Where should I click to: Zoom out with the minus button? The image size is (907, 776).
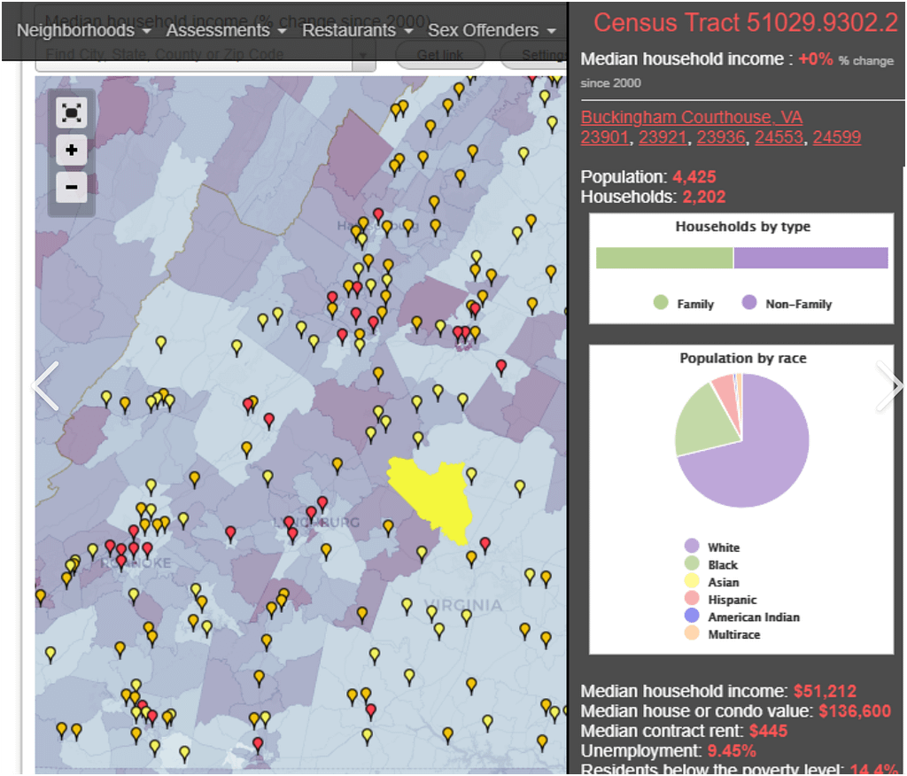pos(72,187)
